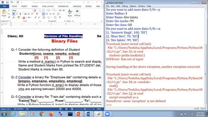Viewport: 208px width, 117px height.
Task: Toggle Center paragraph alignment
Action: (x=47, y=14)
